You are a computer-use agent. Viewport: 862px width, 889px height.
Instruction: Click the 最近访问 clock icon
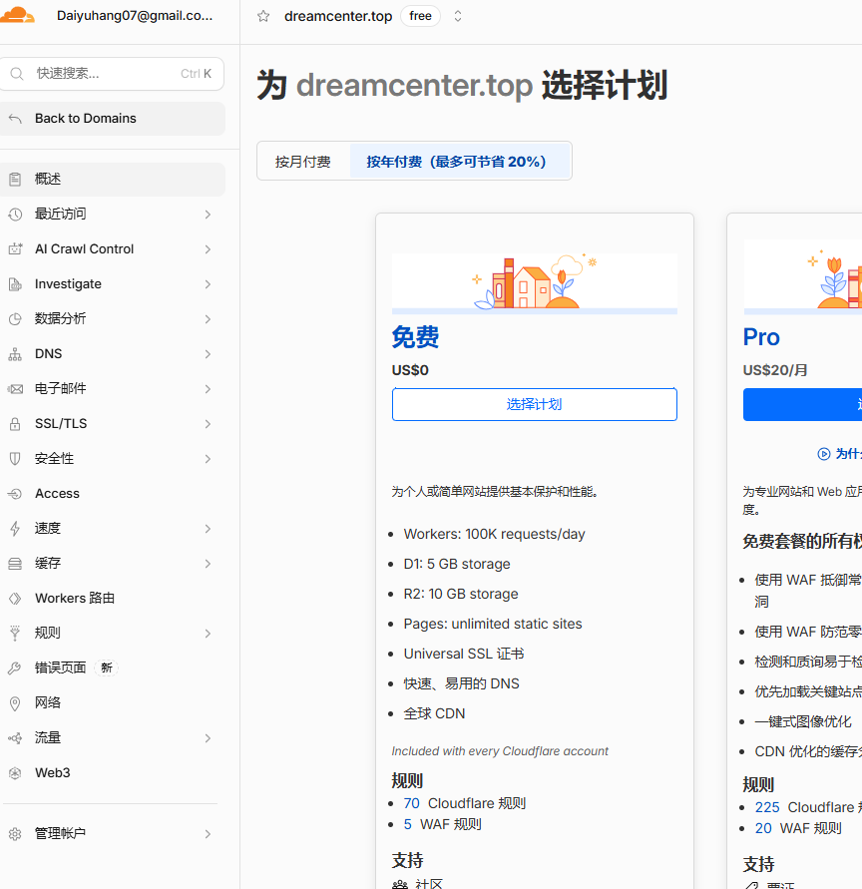[x=15, y=215]
